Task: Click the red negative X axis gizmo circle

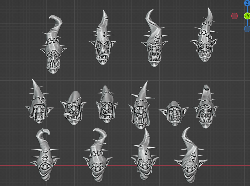Action: (234, 16)
